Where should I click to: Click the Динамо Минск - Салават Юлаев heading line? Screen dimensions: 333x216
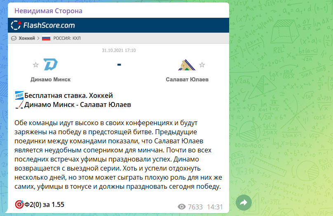[x=77, y=105]
